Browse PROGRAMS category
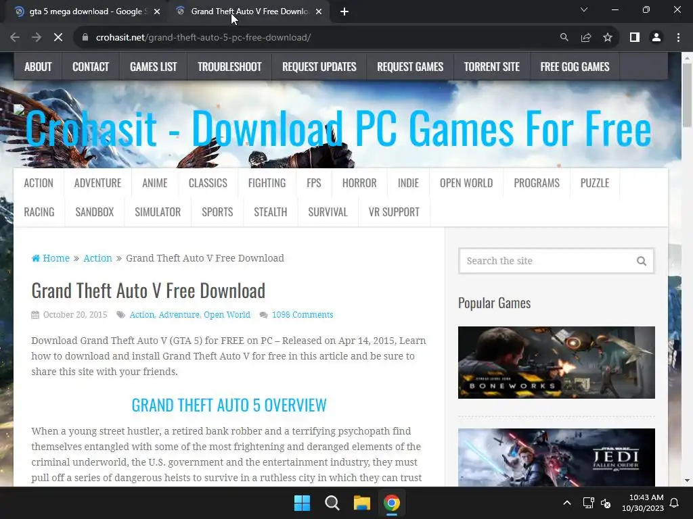The height and width of the screenshot is (519, 693). [x=537, y=182]
